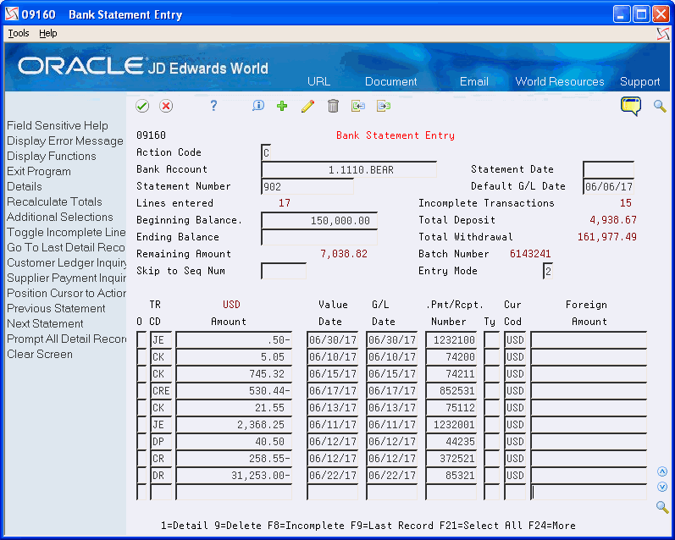This screenshot has width=675, height=540.
Task: Select Supplier Payment Inquiry
Action: pos(66,278)
